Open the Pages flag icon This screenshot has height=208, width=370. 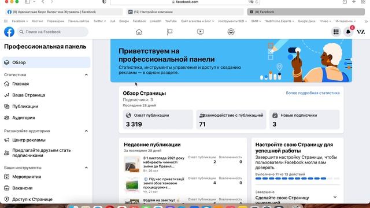click(x=169, y=32)
